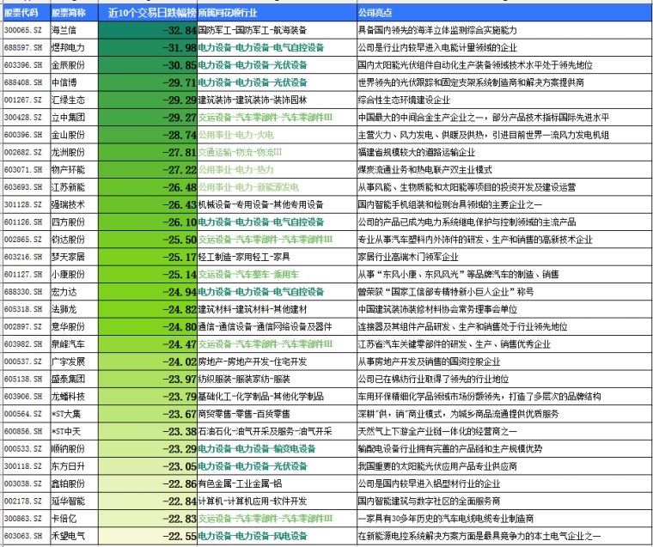Click the 四方股份 name cell
This screenshot has width=653, height=547.
pyautogui.click(x=74, y=222)
